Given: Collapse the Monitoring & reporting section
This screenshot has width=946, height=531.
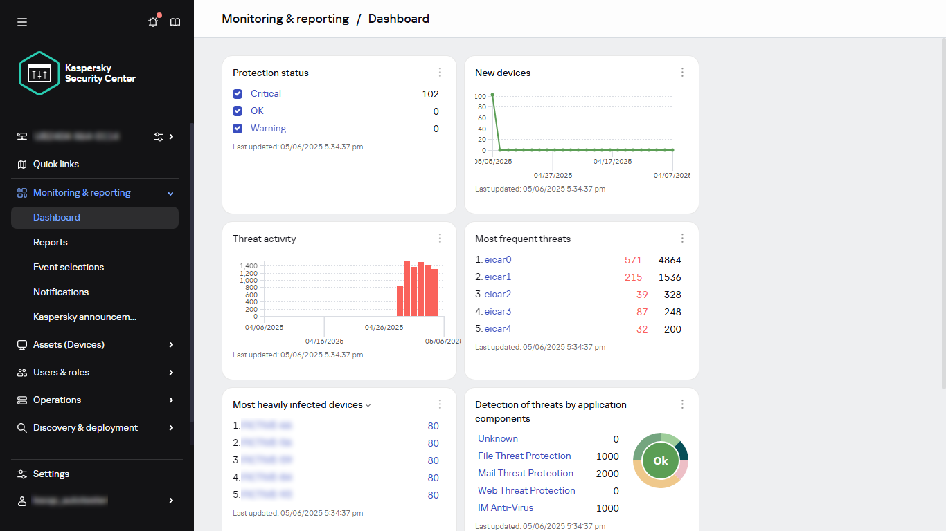Looking at the screenshot, I should point(170,193).
